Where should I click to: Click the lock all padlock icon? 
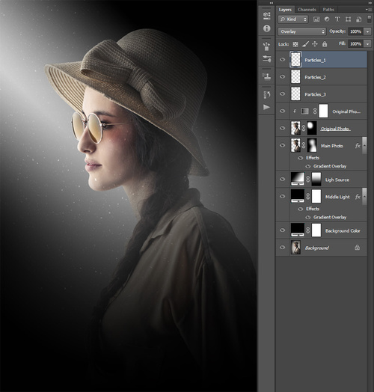pos(325,44)
